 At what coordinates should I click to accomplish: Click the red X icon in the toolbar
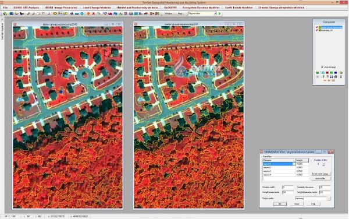click(94, 13)
